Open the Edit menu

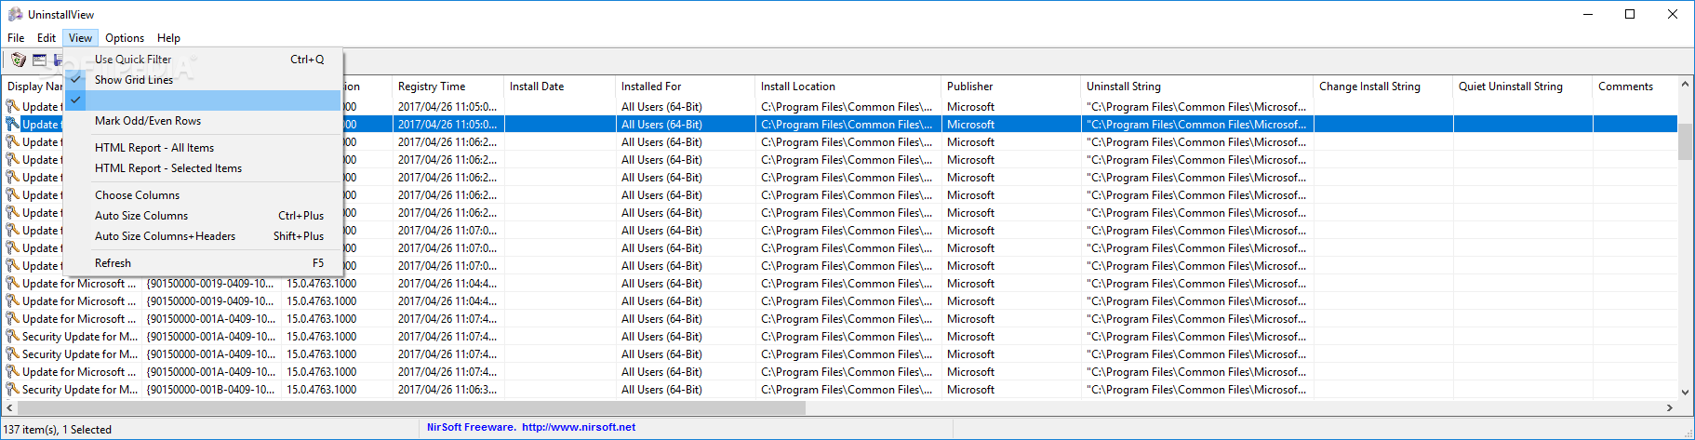point(47,38)
